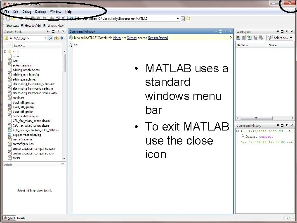Open the Select data to plot dropdown
This screenshot has height=223, width=297.
tap(291, 38)
